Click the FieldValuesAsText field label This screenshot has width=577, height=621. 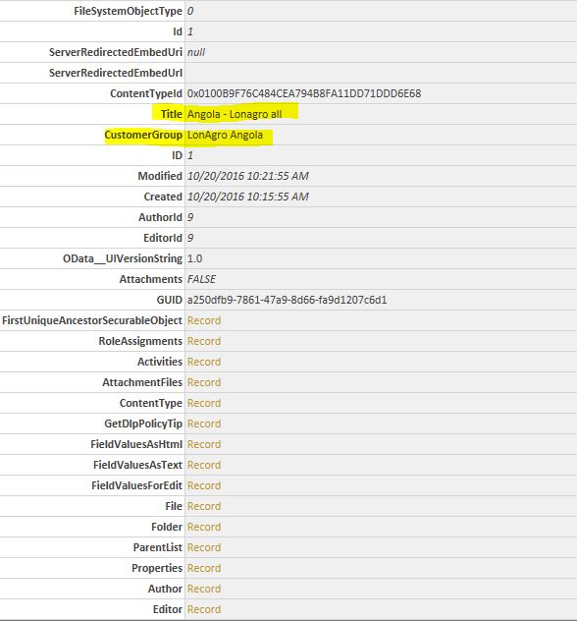point(137,465)
